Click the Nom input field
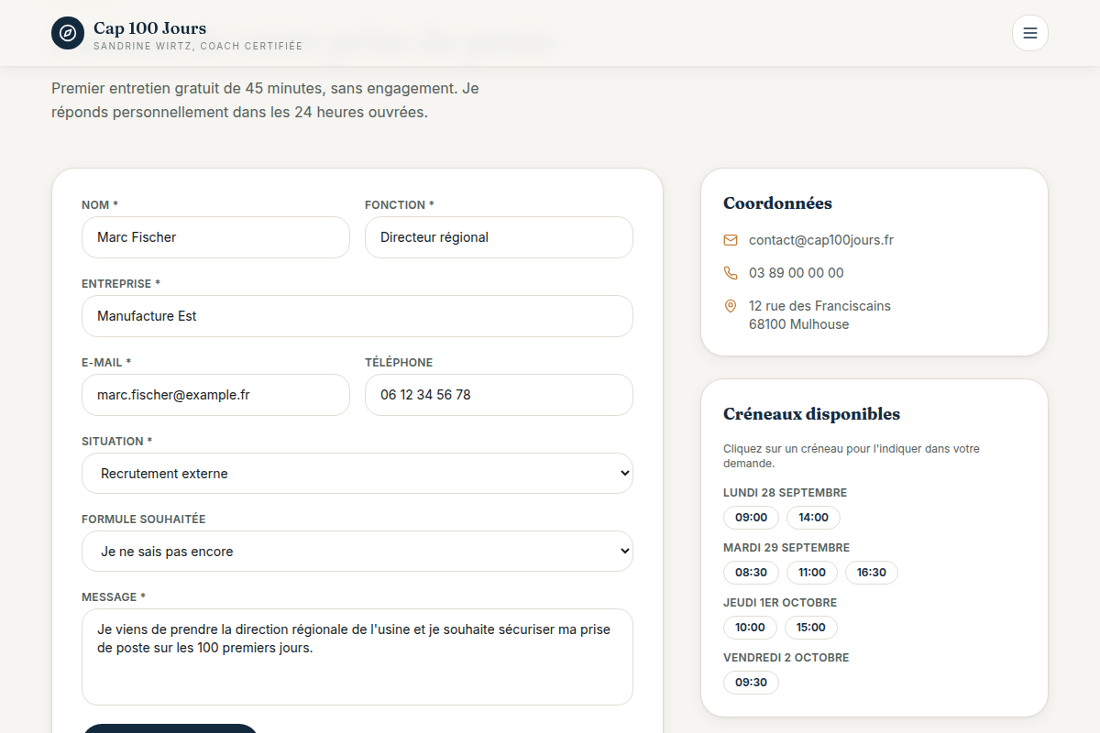The width and height of the screenshot is (1100, 733). coord(215,237)
